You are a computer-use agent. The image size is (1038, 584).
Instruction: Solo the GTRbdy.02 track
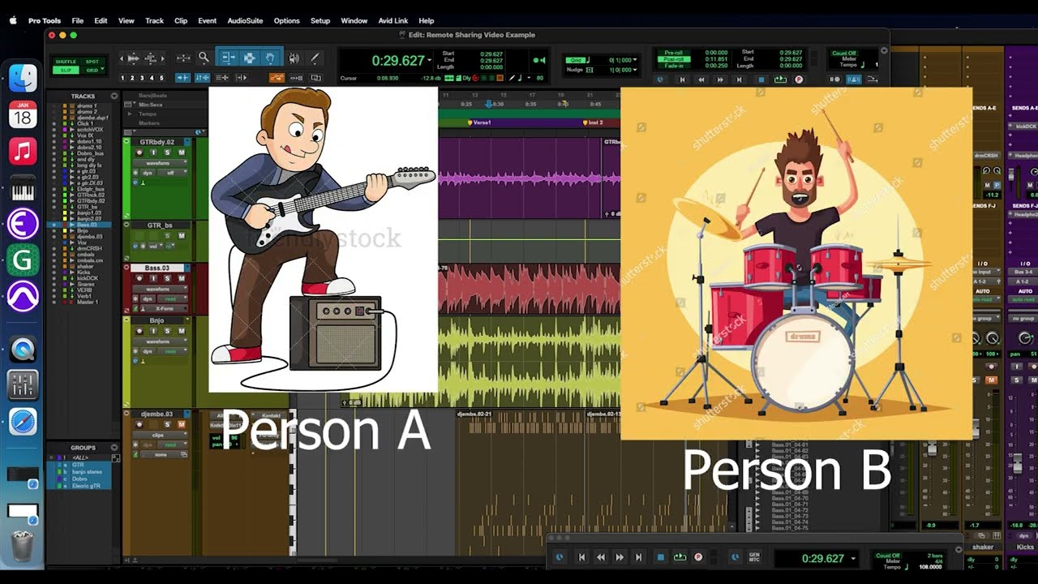[168, 152]
